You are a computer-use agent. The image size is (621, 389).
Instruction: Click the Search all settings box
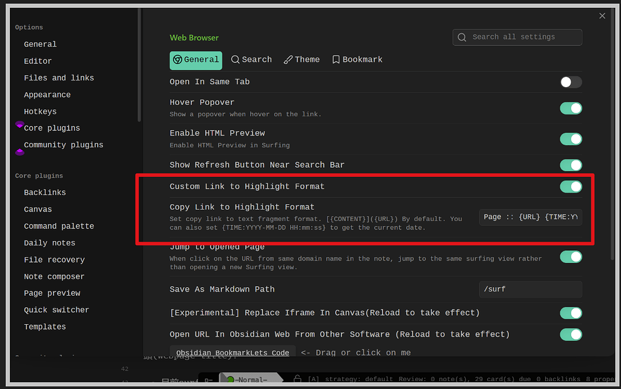click(x=517, y=37)
